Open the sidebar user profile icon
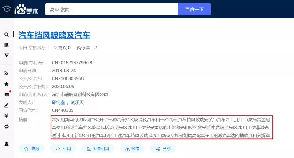The height and width of the screenshot is (158, 294). pyautogui.click(x=6, y=144)
